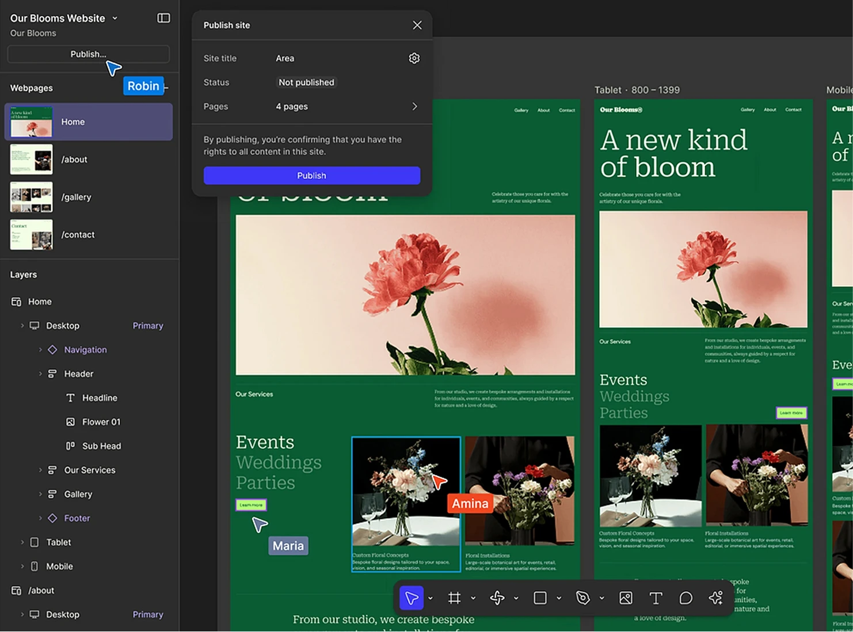Expand the Tablet layer group
Image resolution: width=853 pixels, height=632 pixels.
coord(22,542)
